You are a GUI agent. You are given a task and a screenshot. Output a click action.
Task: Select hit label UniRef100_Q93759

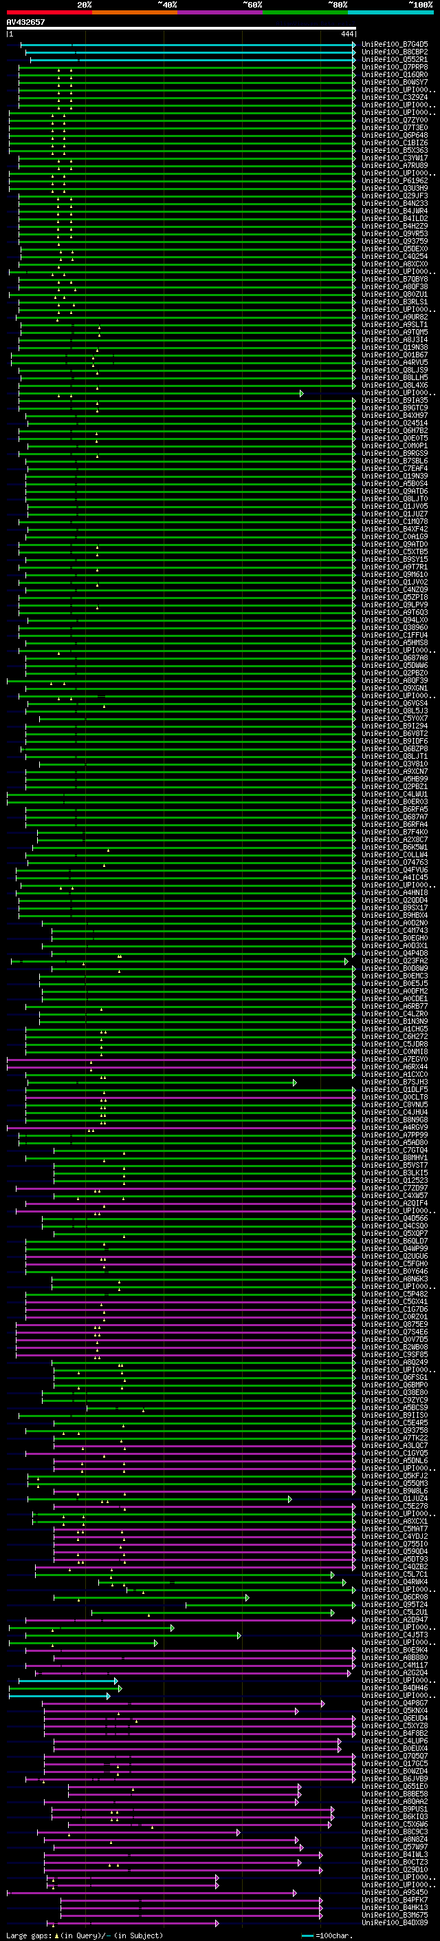pyautogui.click(x=395, y=241)
